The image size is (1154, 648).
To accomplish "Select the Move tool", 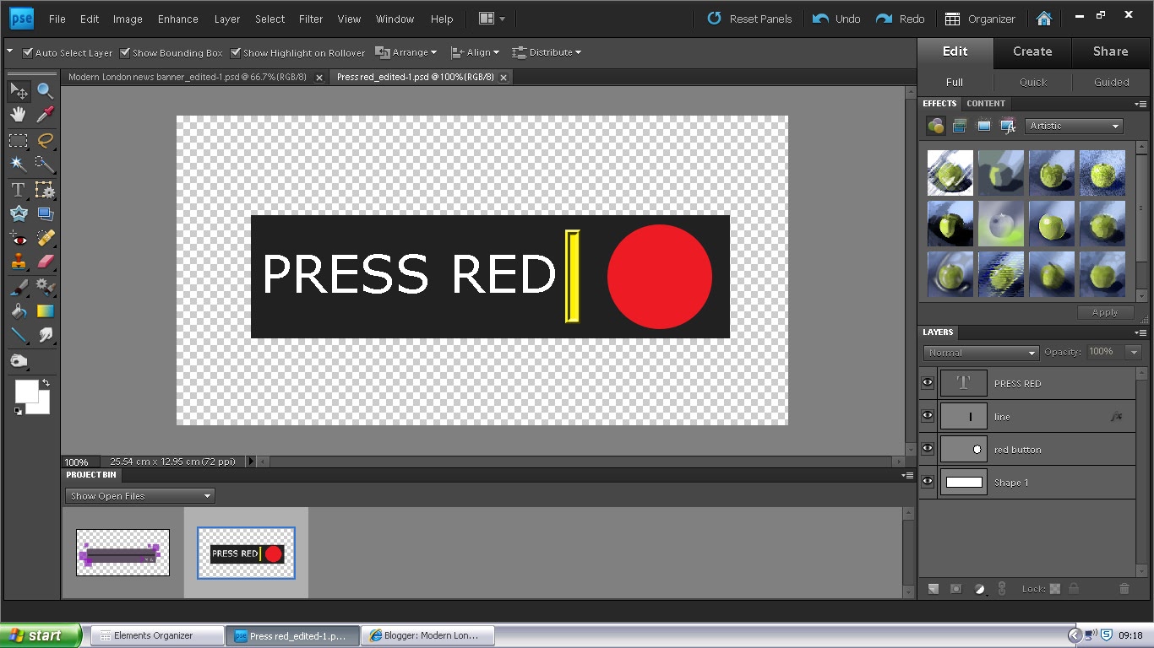I will [18, 91].
